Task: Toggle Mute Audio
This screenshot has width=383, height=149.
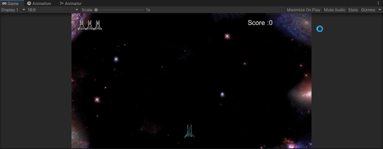Action: pos(334,10)
